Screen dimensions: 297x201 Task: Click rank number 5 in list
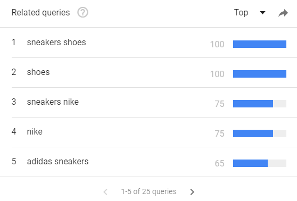[14, 162]
